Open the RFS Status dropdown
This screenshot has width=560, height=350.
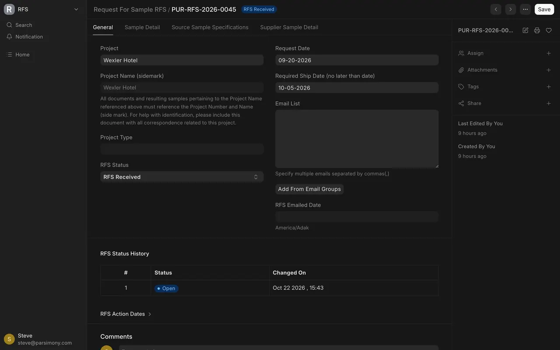[182, 177]
